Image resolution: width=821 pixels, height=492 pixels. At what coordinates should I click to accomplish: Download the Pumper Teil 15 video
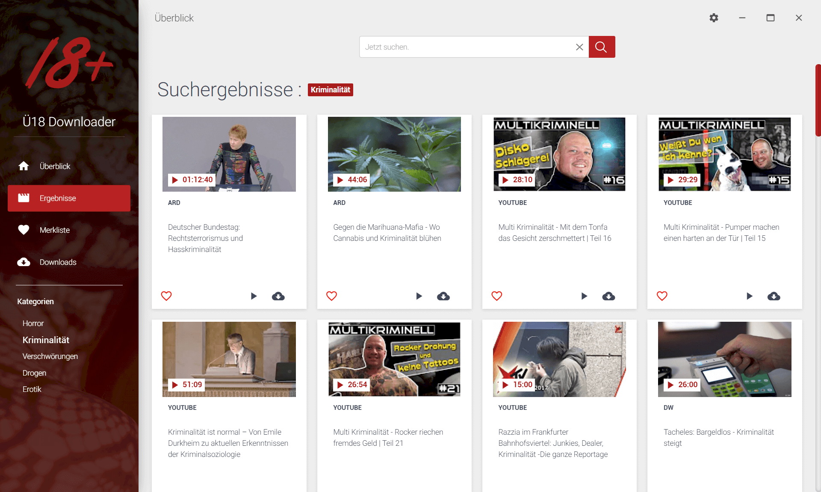(774, 296)
